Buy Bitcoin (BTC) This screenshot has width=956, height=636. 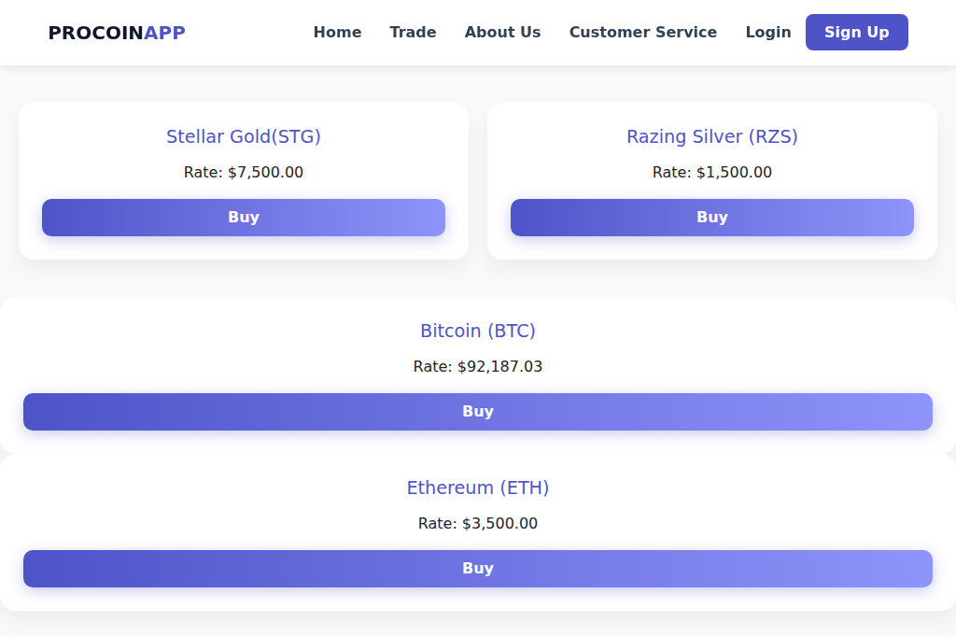point(478,411)
